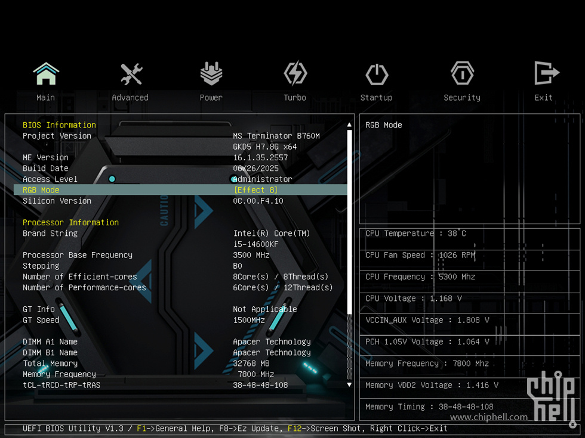Click the RGB Mode help panel title
This screenshot has height=438, width=585.
pyautogui.click(x=383, y=125)
